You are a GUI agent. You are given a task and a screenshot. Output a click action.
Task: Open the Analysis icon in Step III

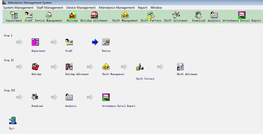69,97
